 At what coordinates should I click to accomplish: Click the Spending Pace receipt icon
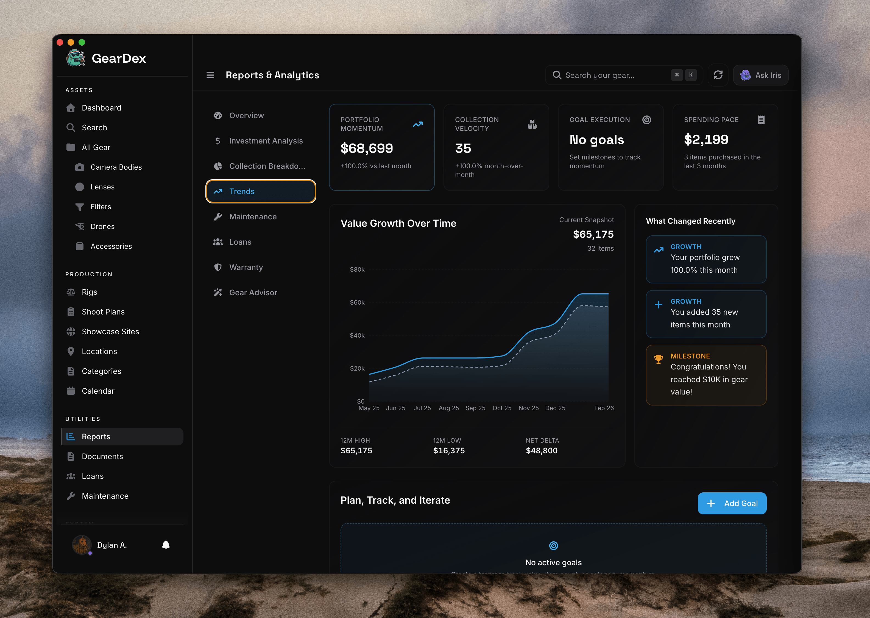761,120
